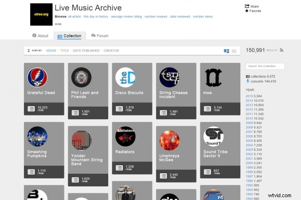
Task: Switch to tile grid view
Action: (227, 51)
